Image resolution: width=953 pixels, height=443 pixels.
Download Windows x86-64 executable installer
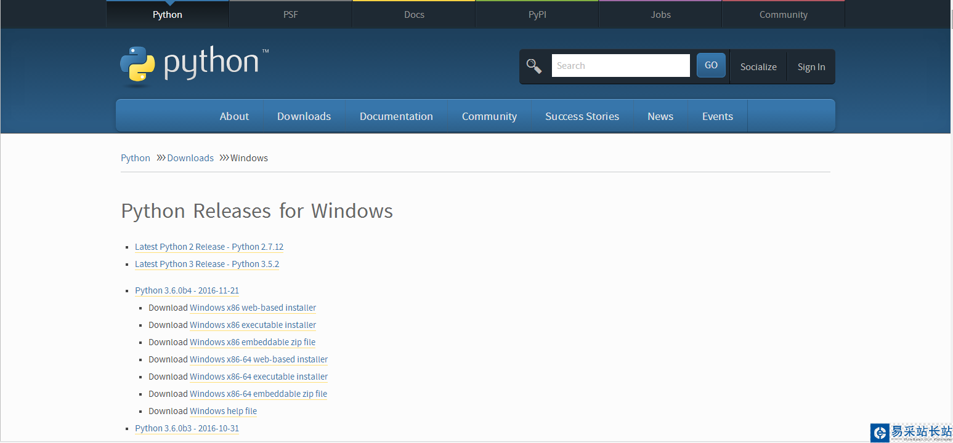(259, 377)
